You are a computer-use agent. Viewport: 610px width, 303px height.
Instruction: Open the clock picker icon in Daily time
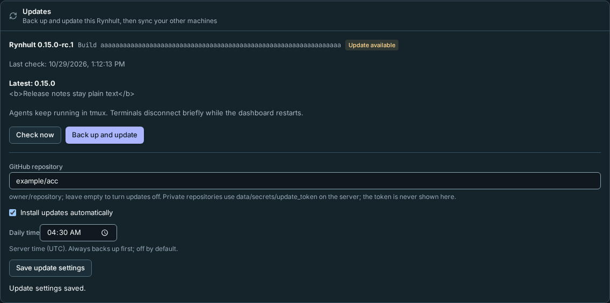coord(105,233)
